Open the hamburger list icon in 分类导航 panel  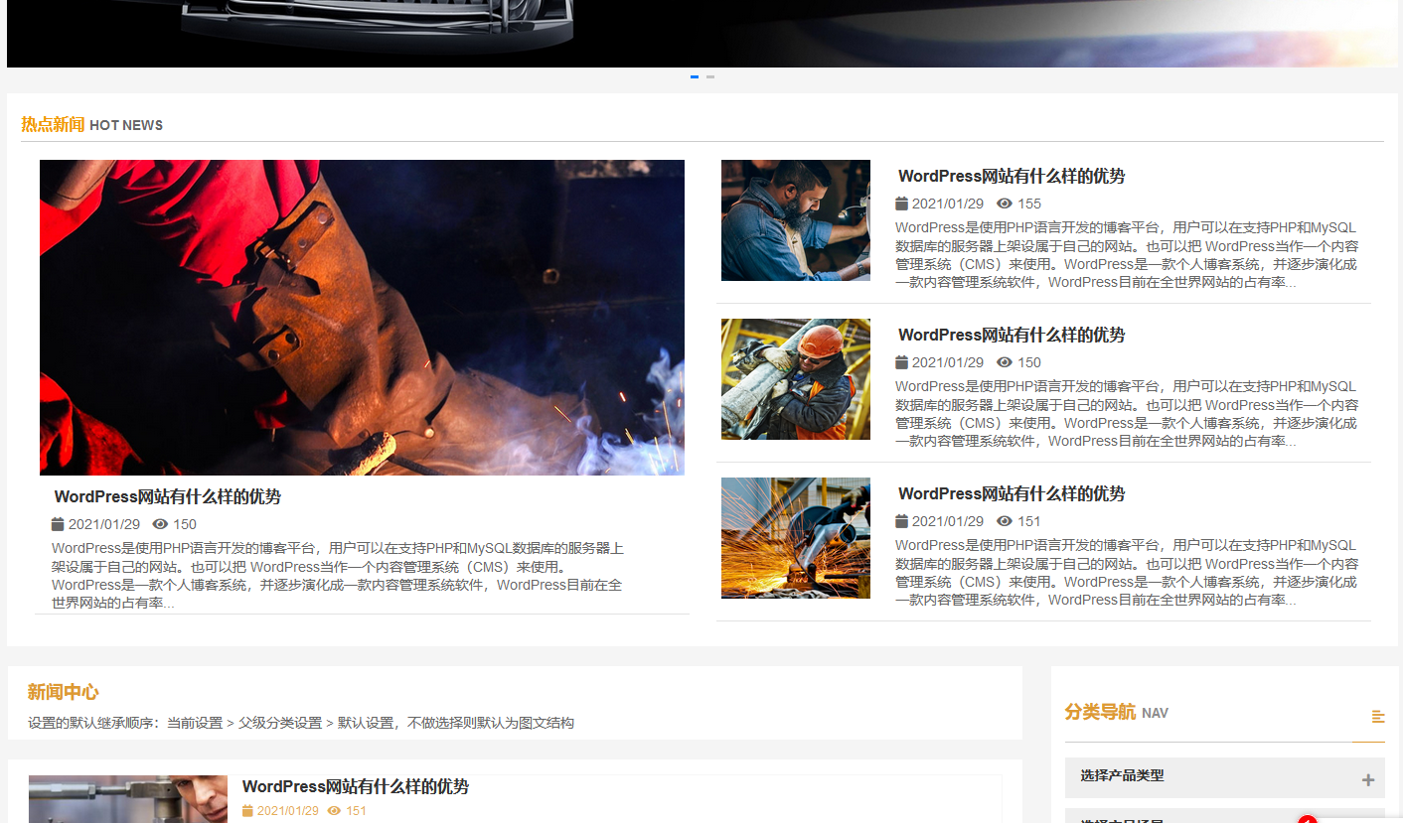tap(1378, 715)
